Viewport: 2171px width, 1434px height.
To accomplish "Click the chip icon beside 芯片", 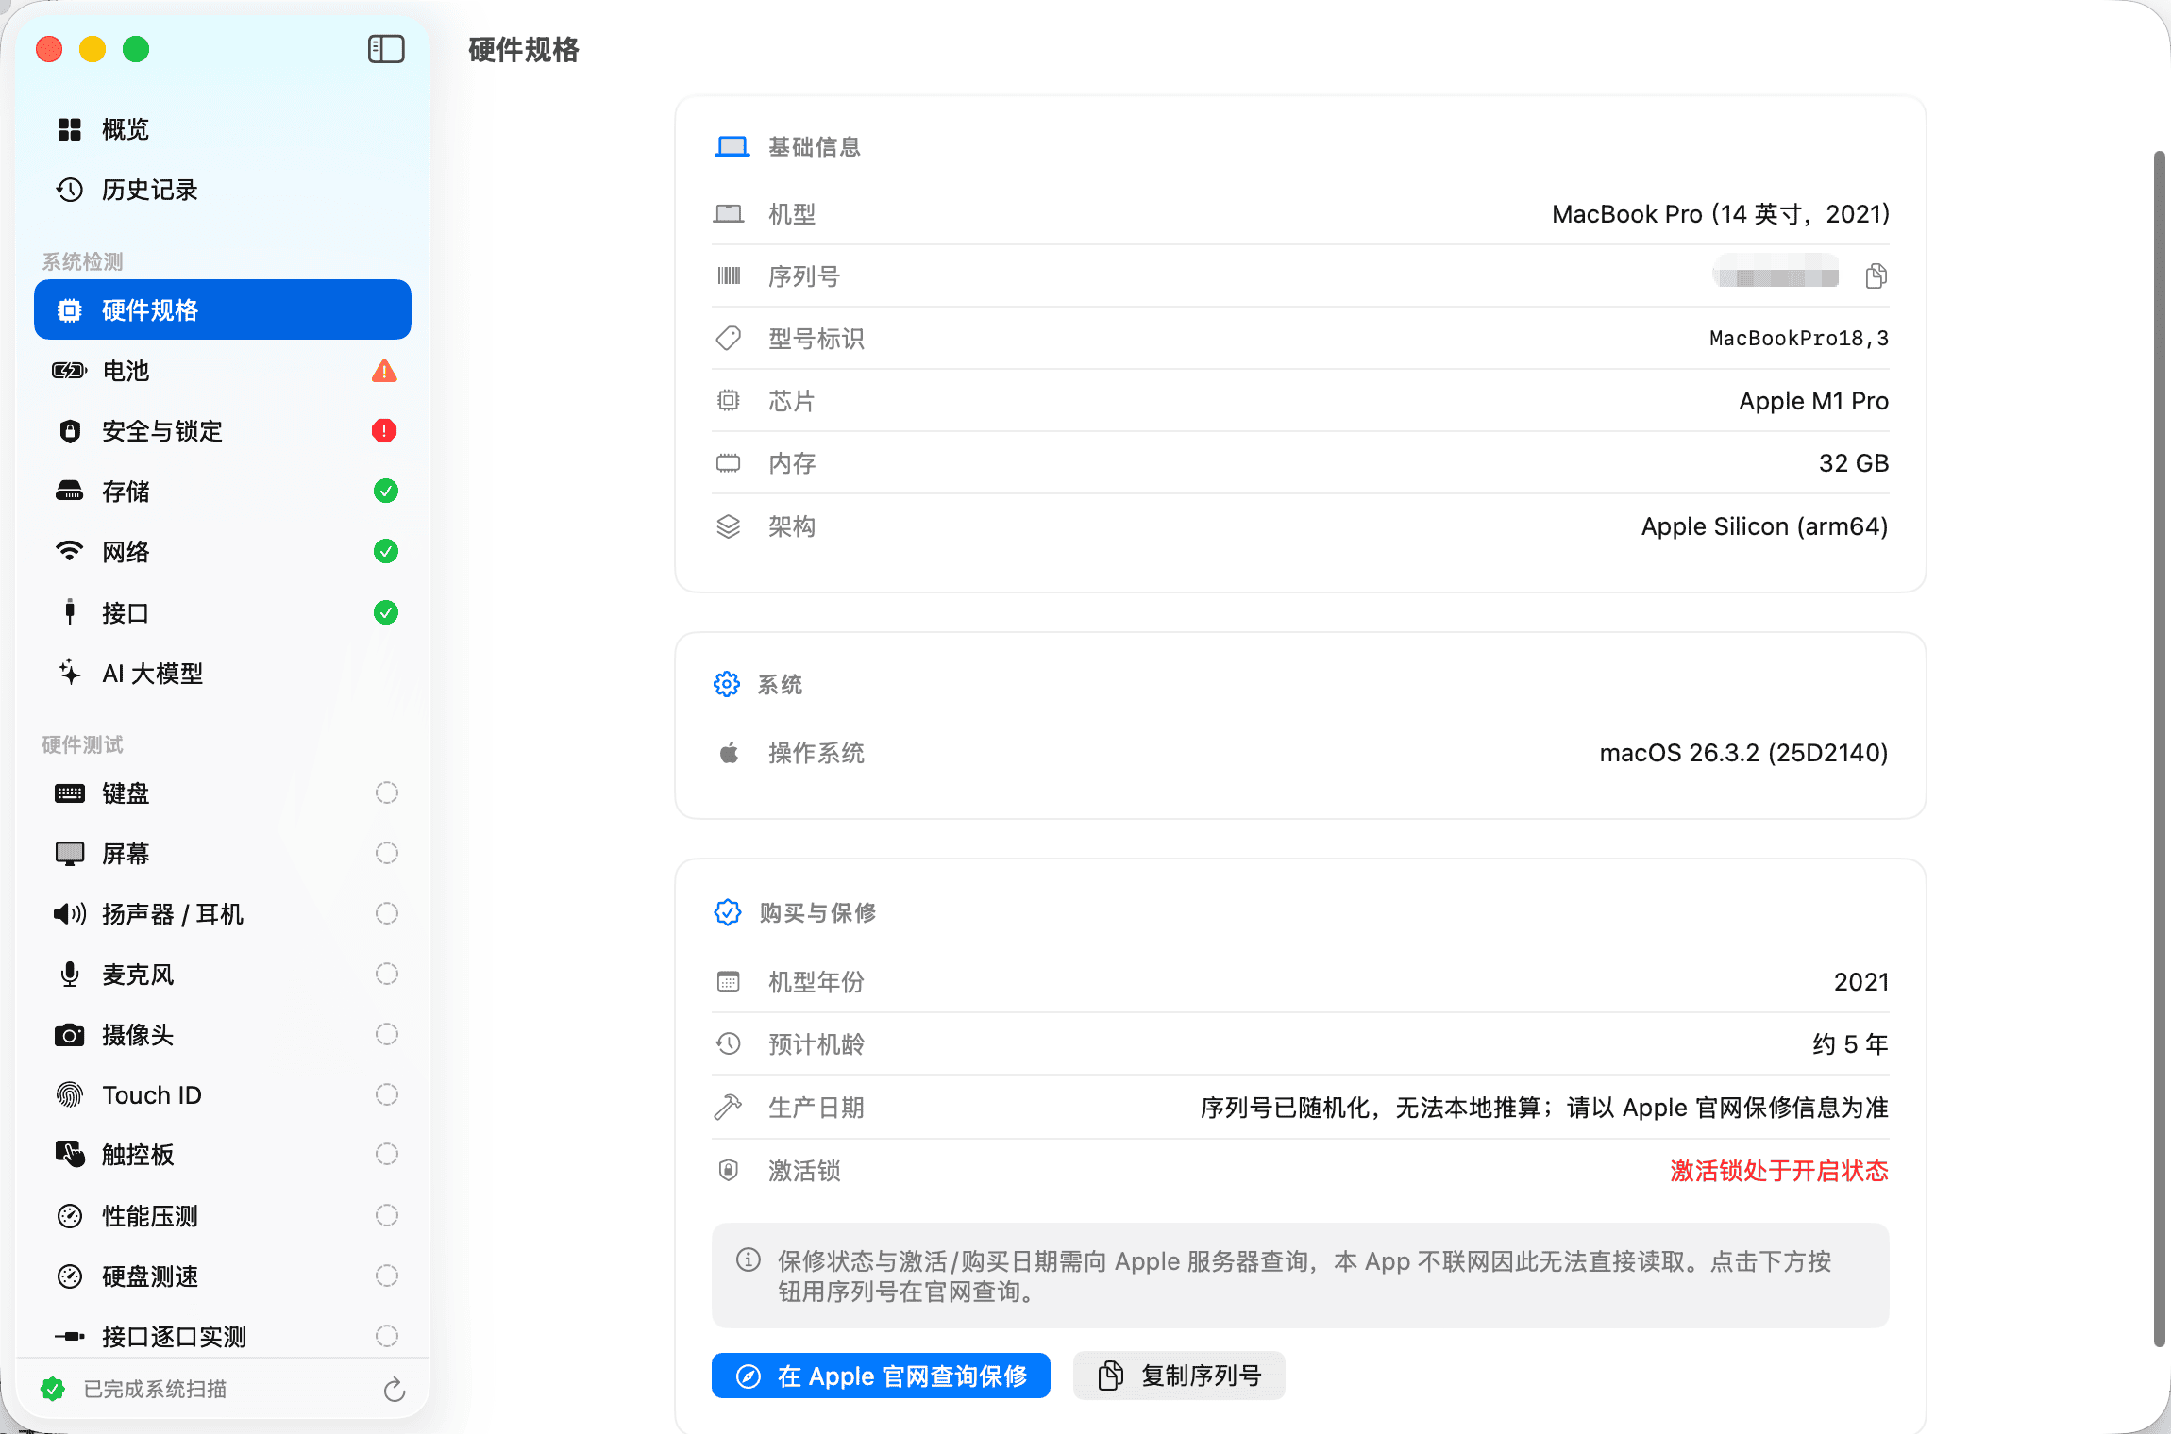I will (x=729, y=400).
